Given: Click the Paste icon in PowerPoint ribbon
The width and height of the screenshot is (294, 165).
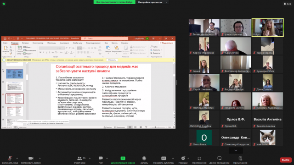Looking at the screenshot, I should [6, 49].
